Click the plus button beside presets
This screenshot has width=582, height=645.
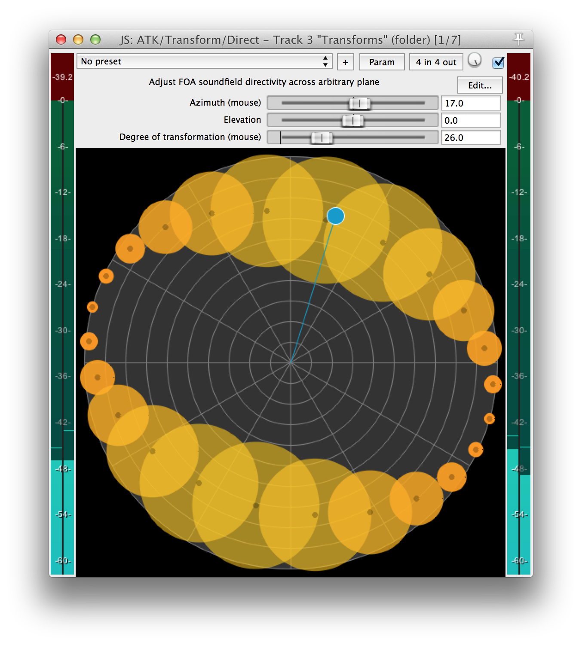point(345,62)
